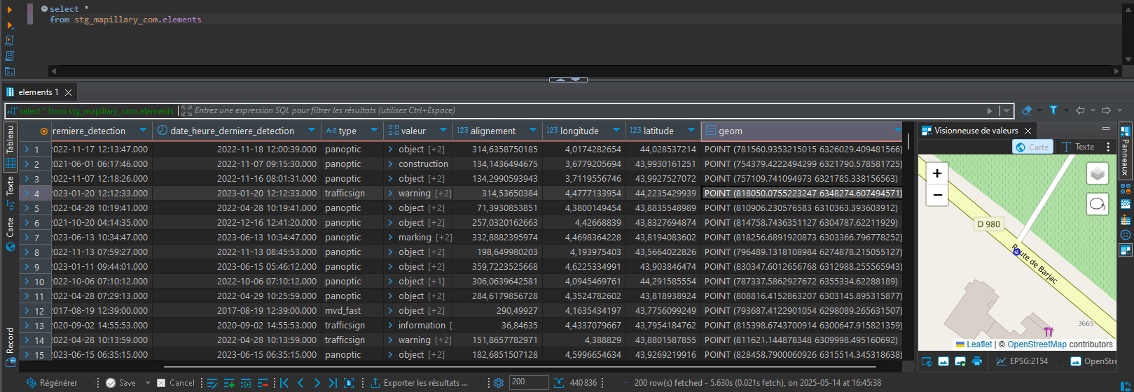Clear filters with the eraser icon
Image resolution: width=1134 pixels, height=392 pixels.
pyautogui.click(x=1027, y=110)
